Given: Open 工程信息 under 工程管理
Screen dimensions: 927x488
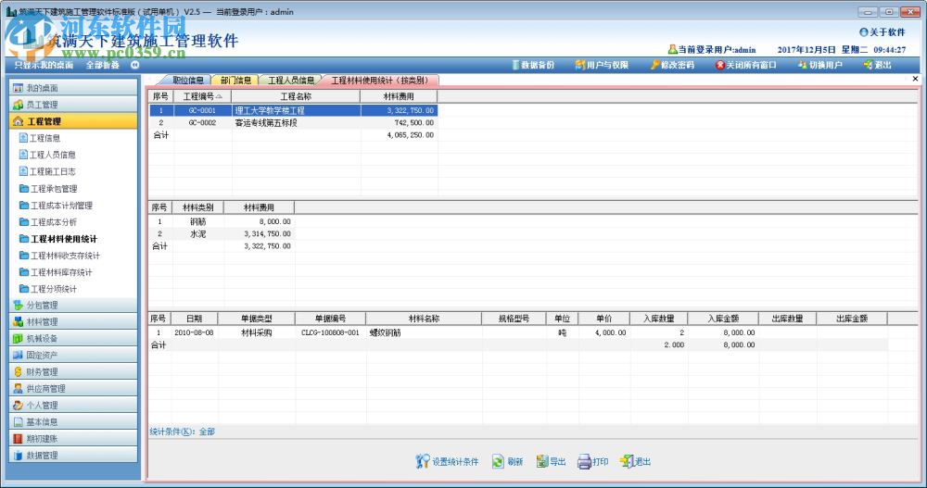Looking at the screenshot, I should point(40,138).
